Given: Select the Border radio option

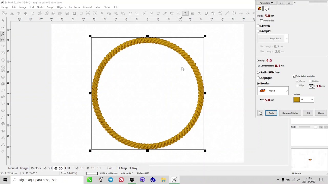Looking at the screenshot, I should click(x=258, y=84).
